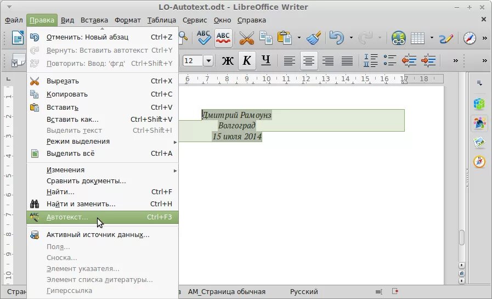Click the Русский language status bar field

coord(304,292)
